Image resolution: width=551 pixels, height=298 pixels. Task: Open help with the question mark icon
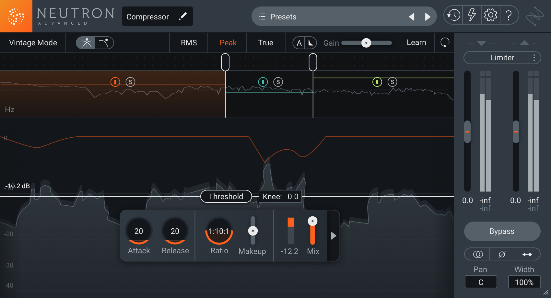(x=509, y=15)
